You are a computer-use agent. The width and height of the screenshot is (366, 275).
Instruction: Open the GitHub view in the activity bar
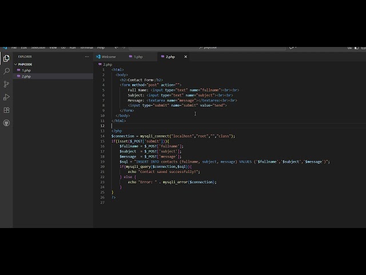point(6,123)
